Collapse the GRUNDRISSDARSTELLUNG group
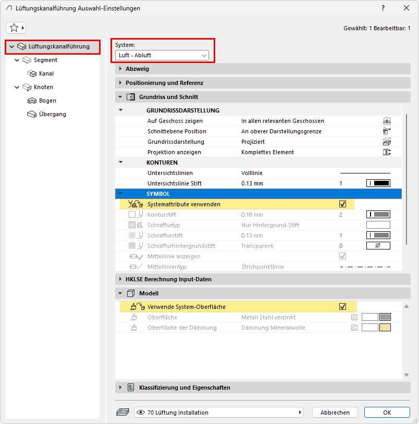 click(120, 110)
